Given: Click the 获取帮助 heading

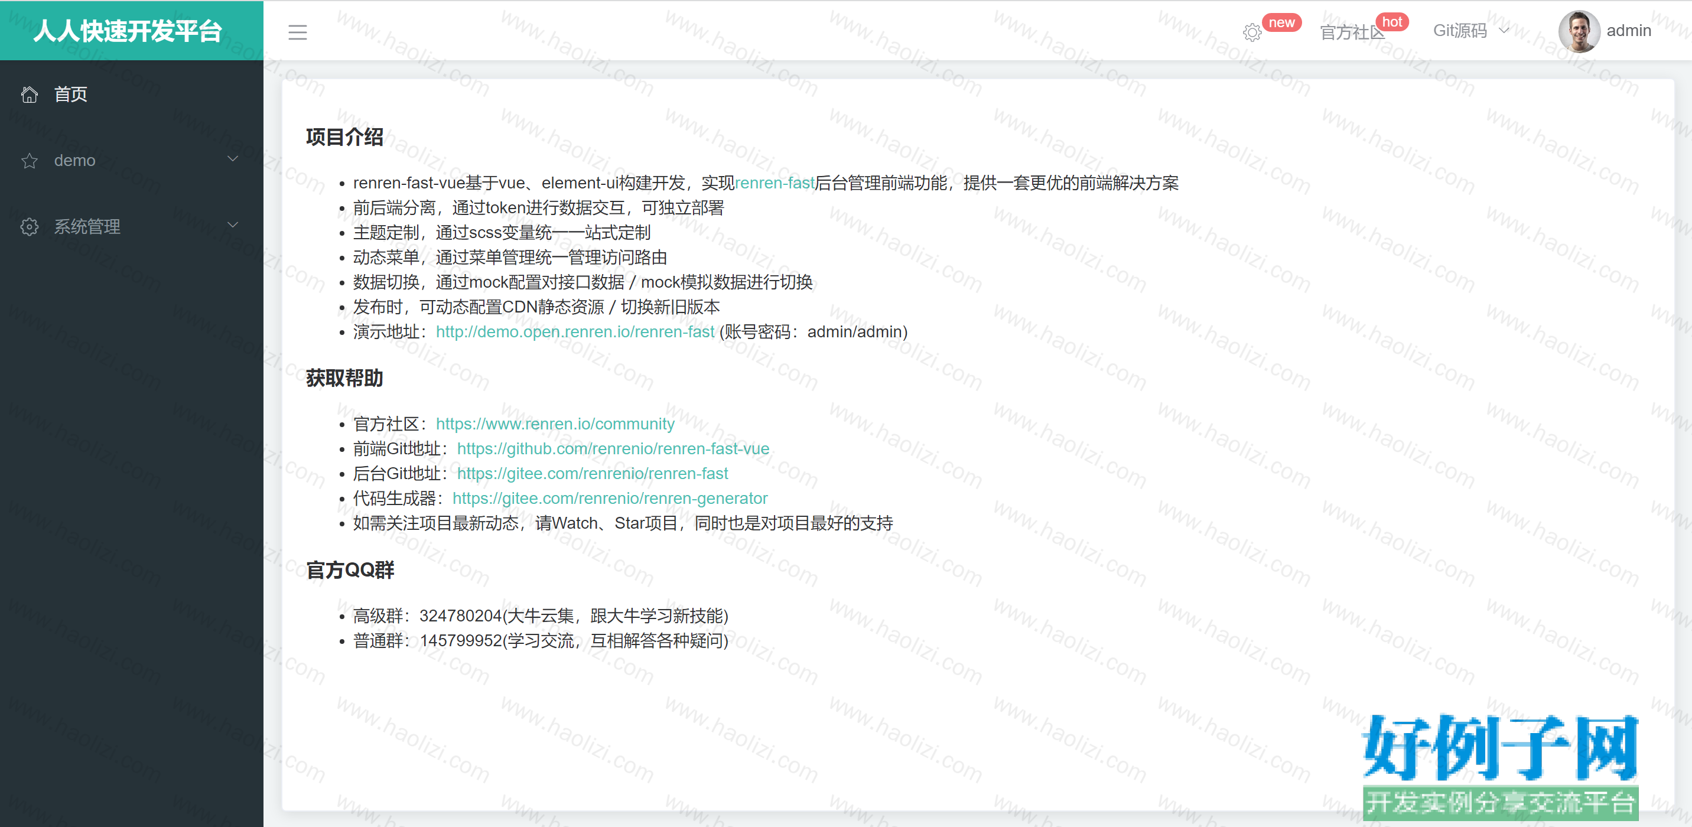Looking at the screenshot, I should 345,379.
